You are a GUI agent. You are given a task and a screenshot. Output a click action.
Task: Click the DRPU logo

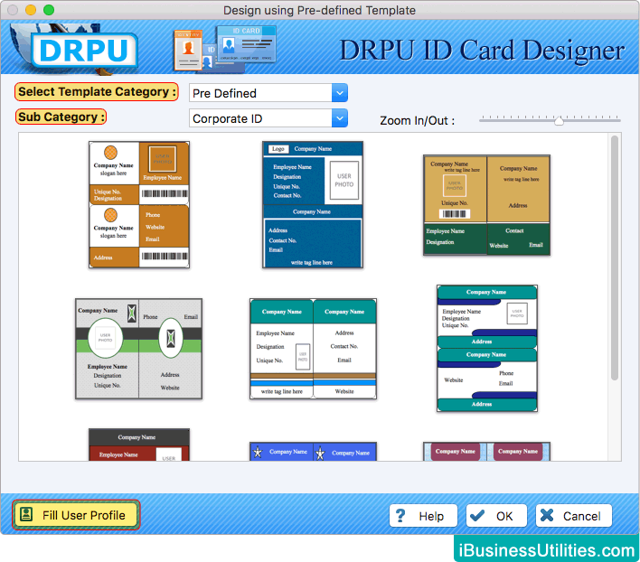[x=84, y=51]
